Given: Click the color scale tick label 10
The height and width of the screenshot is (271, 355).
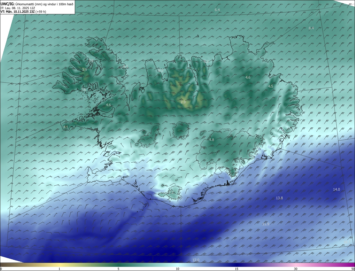Looking at the screenshot, I should [x=177, y=269].
